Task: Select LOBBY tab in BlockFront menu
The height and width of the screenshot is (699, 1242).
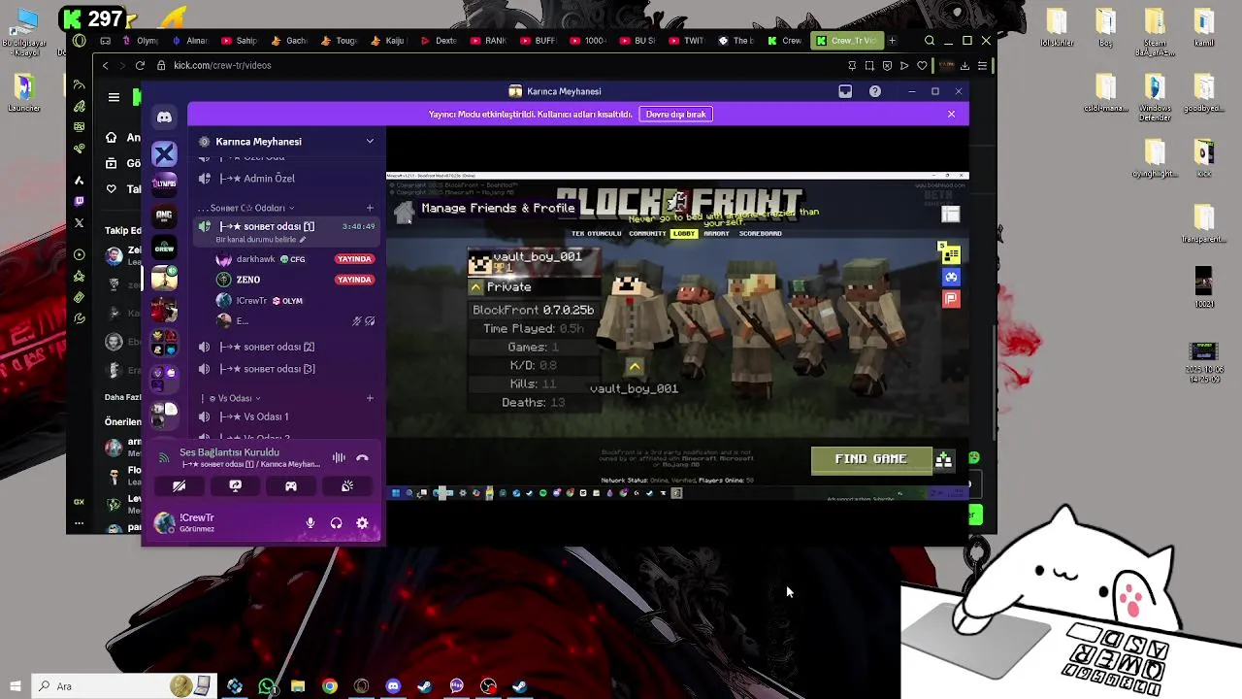Action: click(683, 234)
